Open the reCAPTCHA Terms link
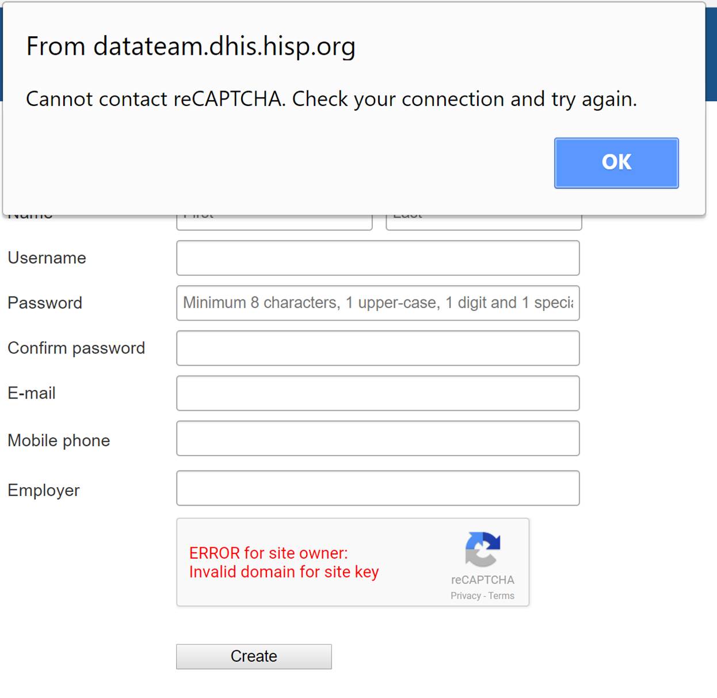Viewport: 717px width, 698px height. click(x=501, y=596)
